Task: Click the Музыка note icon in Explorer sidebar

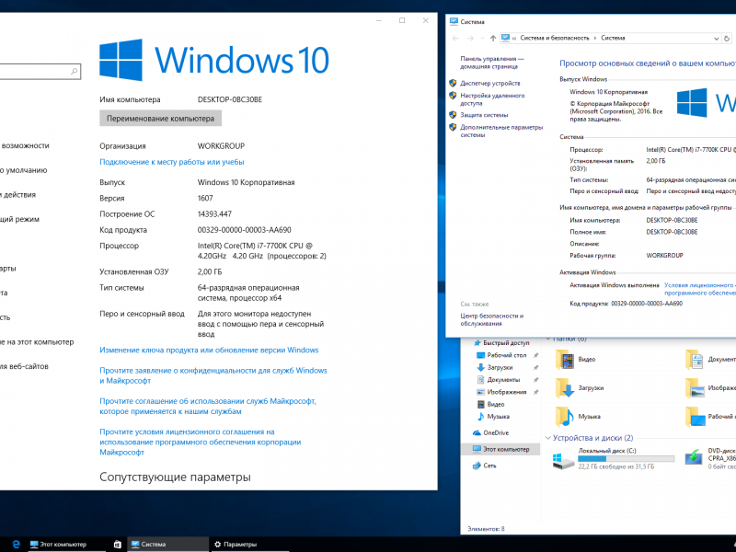Action: (x=480, y=417)
